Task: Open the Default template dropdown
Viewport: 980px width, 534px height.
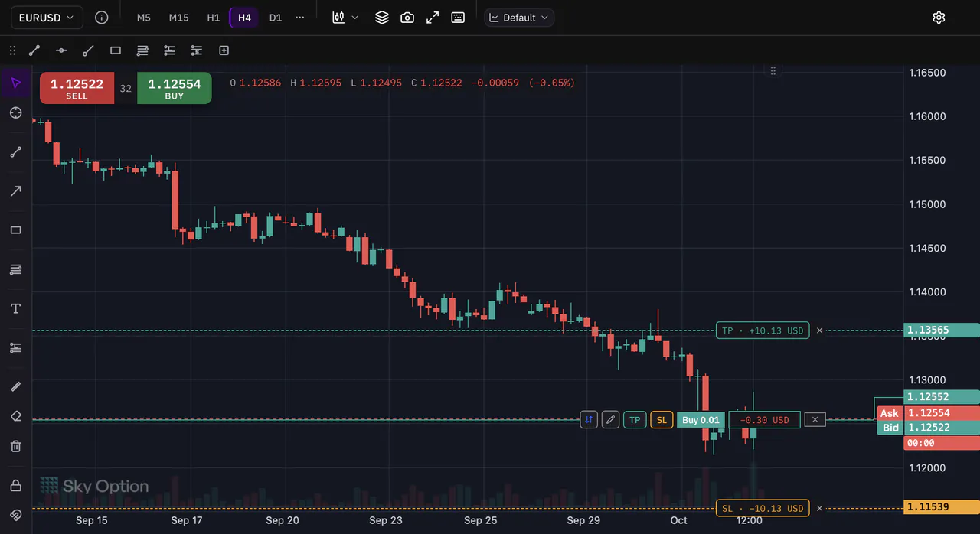Action: [519, 17]
